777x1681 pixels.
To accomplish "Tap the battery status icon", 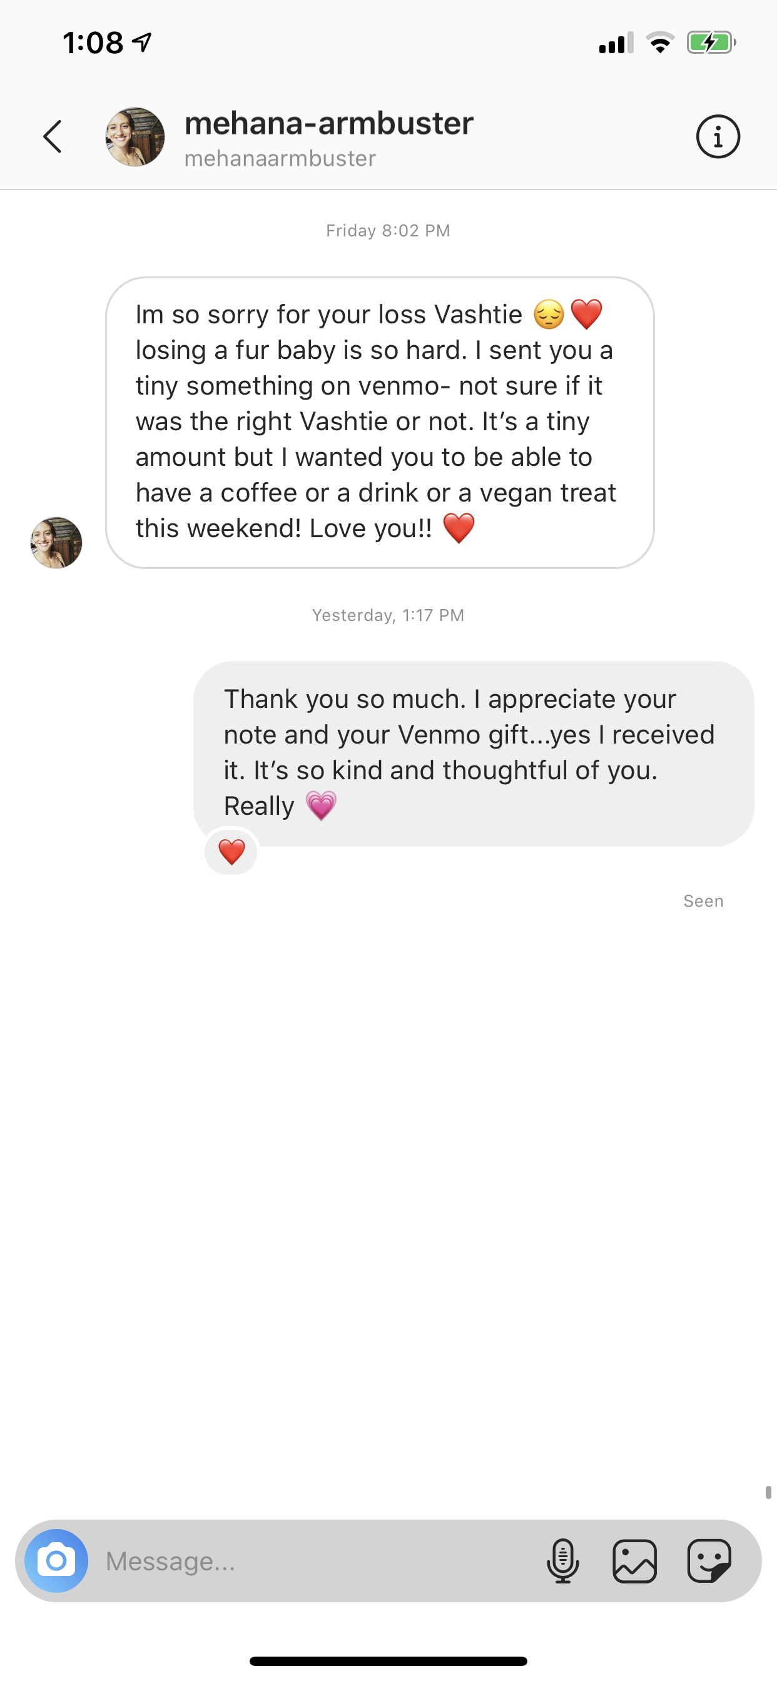I will pos(711,43).
